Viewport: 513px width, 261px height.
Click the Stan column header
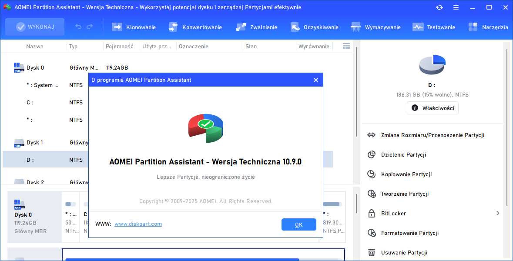tap(251, 47)
